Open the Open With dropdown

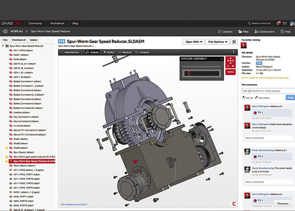(x=193, y=42)
